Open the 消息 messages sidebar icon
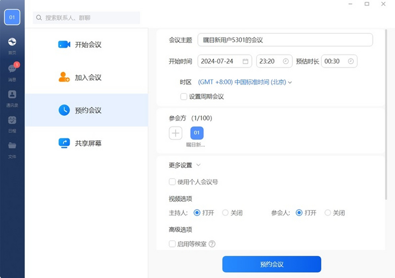395x278 pixels. 12,69
